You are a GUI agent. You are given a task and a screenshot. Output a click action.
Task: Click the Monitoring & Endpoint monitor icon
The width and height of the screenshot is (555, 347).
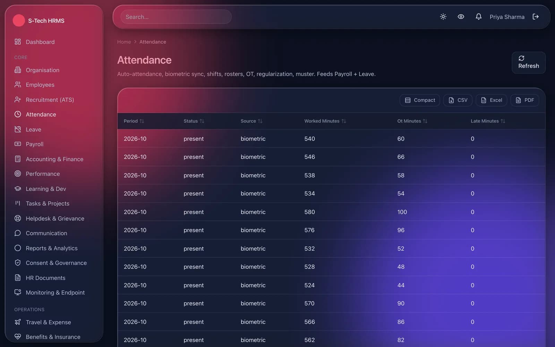(x=18, y=293)
